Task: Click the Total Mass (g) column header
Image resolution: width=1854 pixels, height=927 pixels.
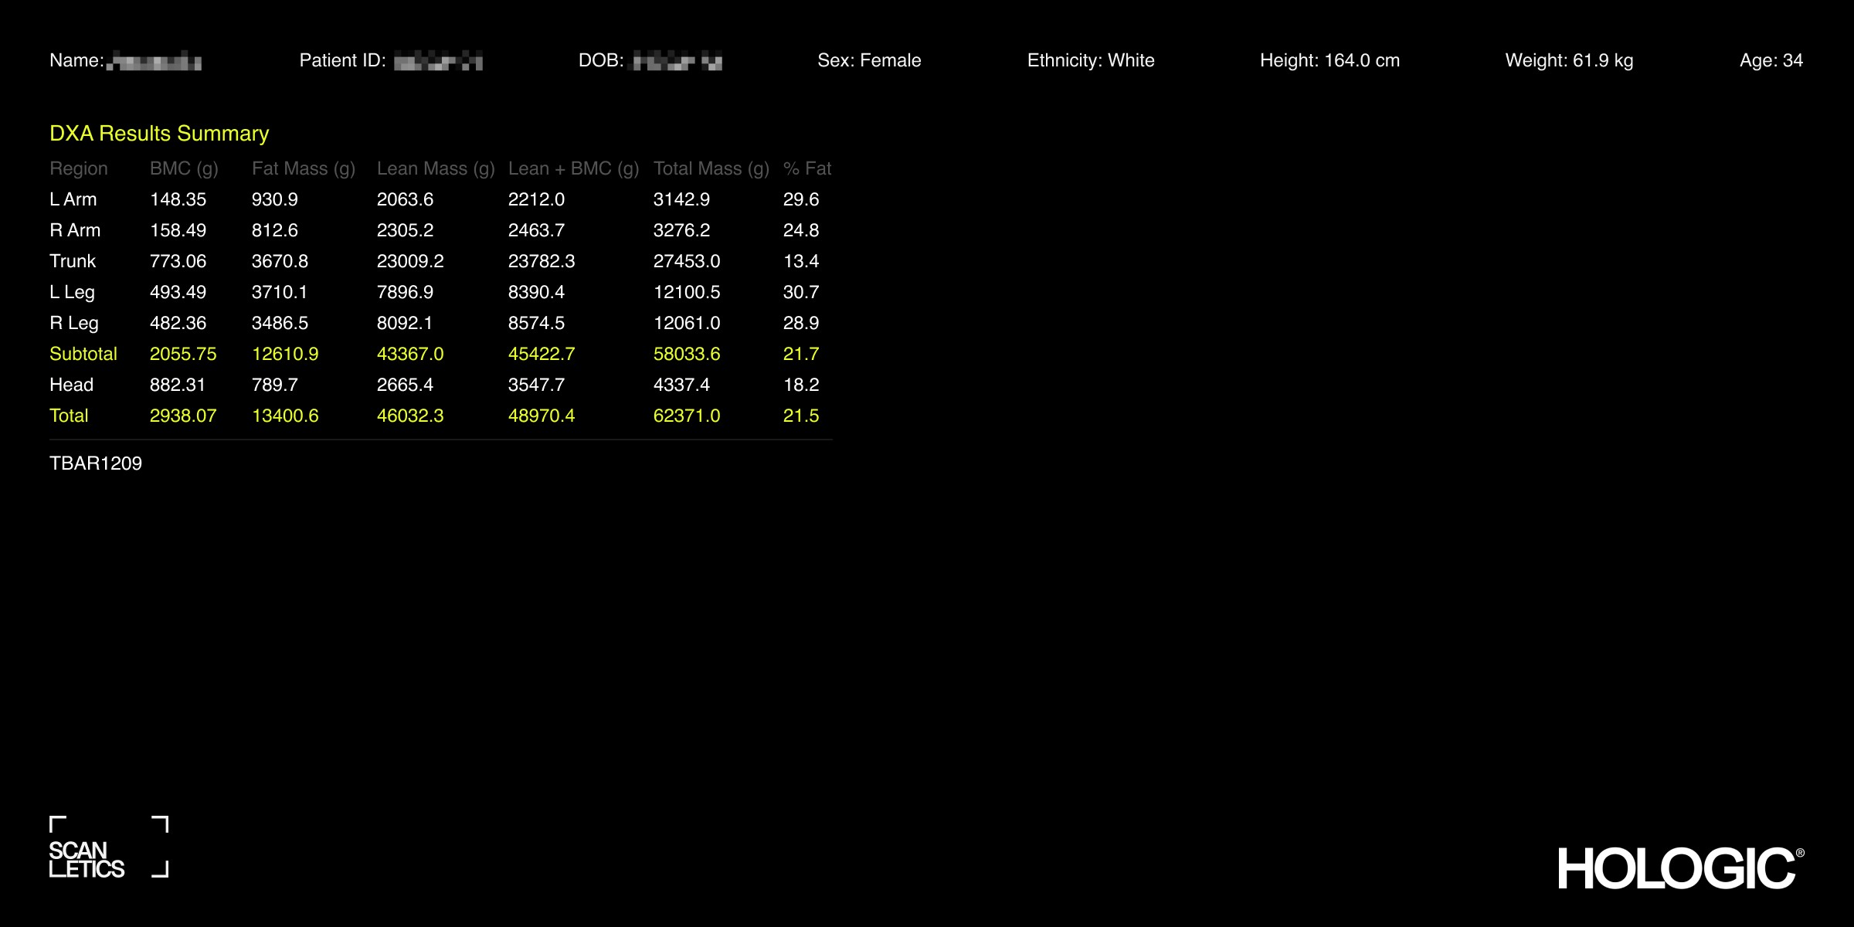Action: (711, 168)
